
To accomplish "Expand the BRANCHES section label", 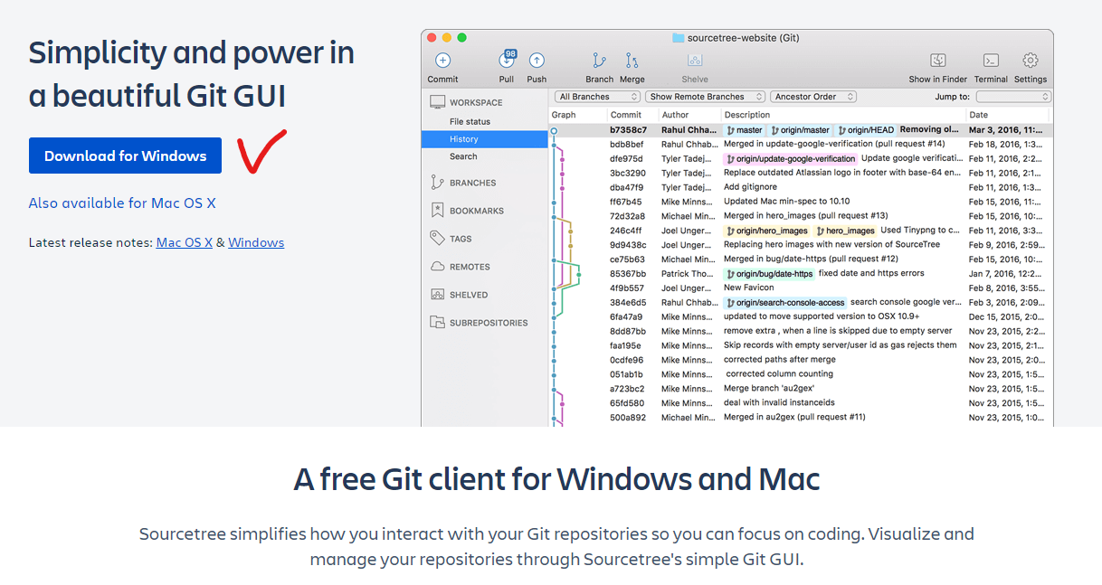I will 472,183.
